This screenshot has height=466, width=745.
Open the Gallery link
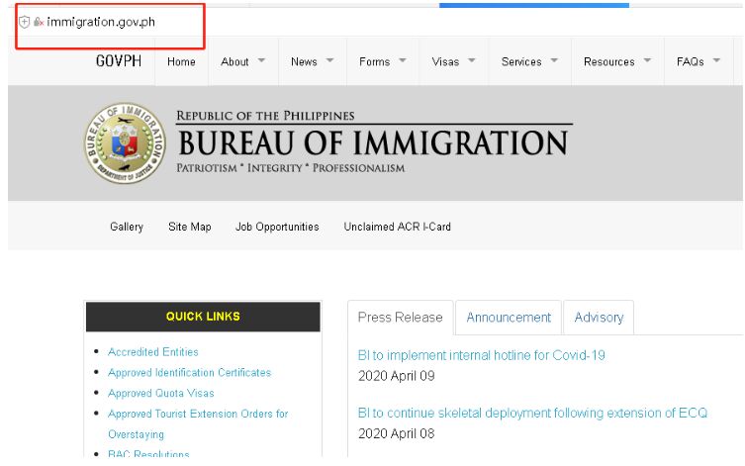point(127,227)
